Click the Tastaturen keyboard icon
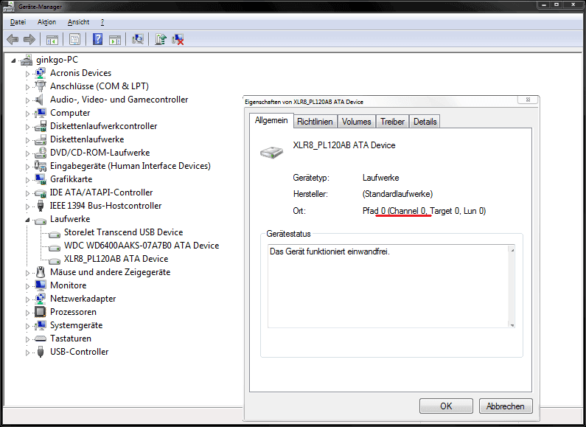The height and width of the screenshot is (427, 586). (40, 339)
